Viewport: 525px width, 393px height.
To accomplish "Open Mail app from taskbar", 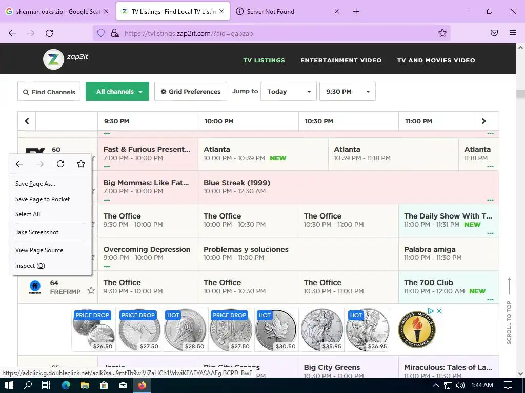I will click(123, 385).
